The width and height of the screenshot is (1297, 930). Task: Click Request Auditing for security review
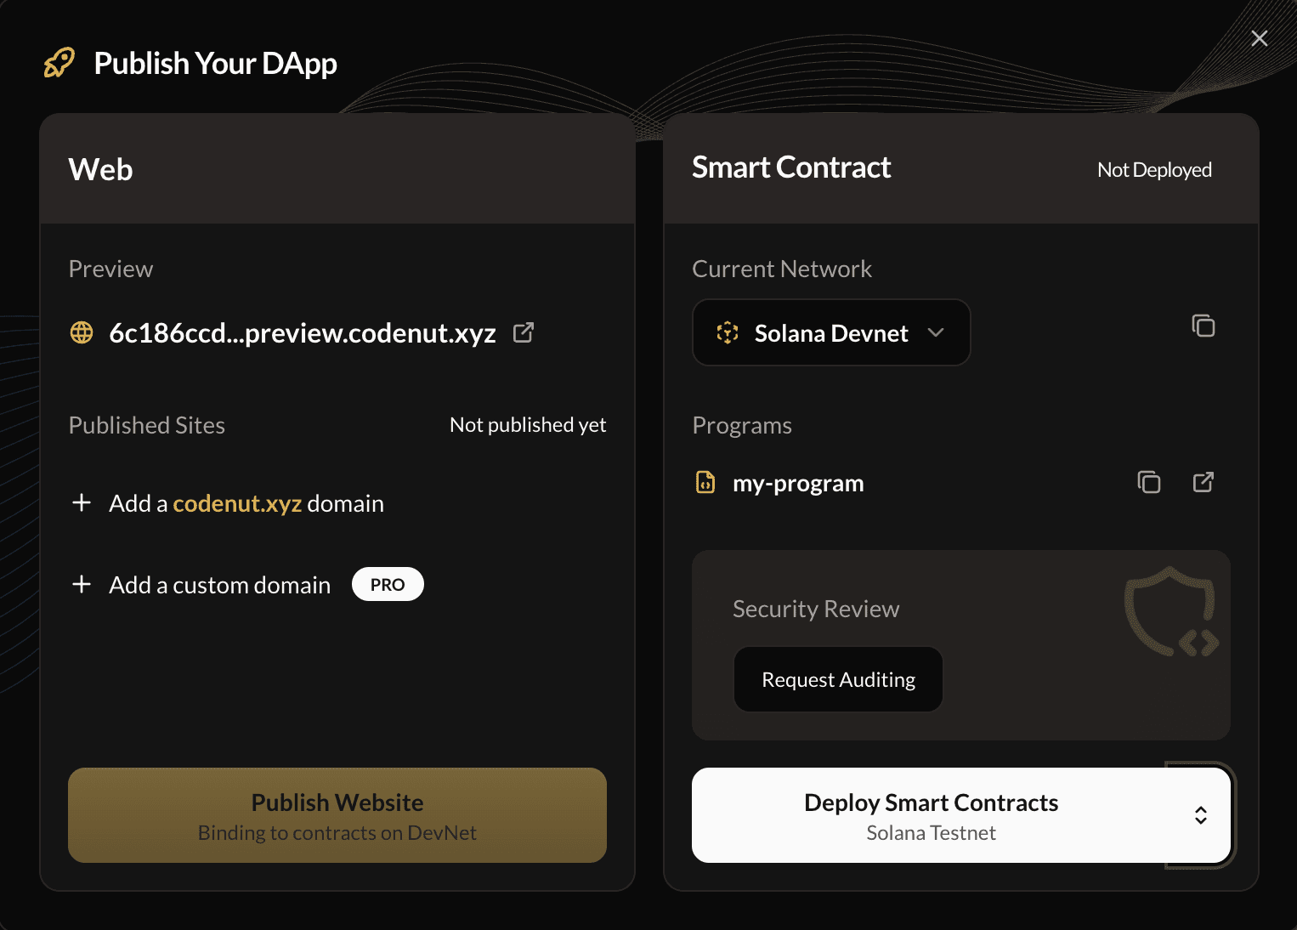click(837, 678)
